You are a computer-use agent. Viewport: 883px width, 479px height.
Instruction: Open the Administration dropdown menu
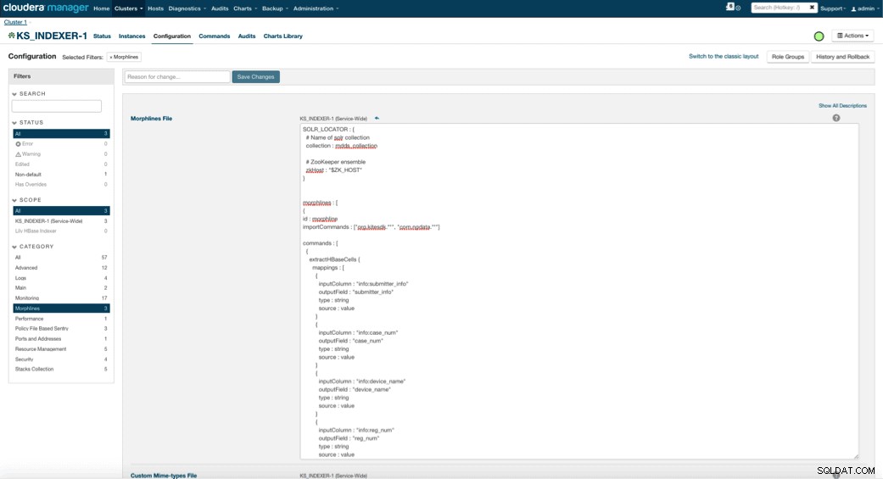tap(316, 8)
